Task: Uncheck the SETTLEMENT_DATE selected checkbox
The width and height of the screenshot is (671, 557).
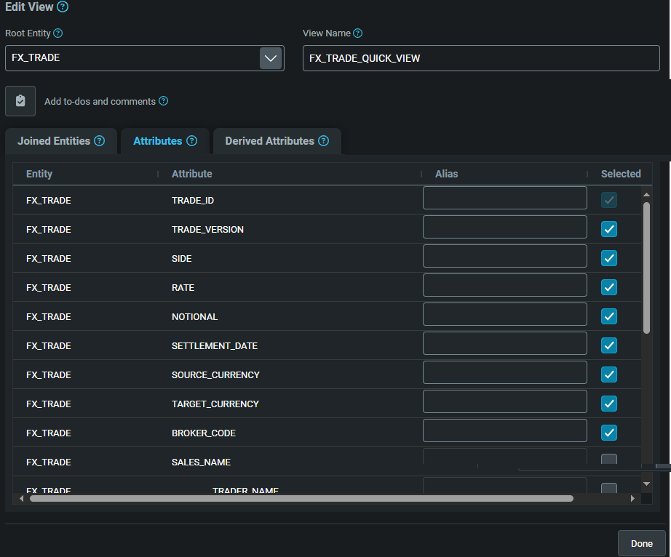Action: (609, 345)
